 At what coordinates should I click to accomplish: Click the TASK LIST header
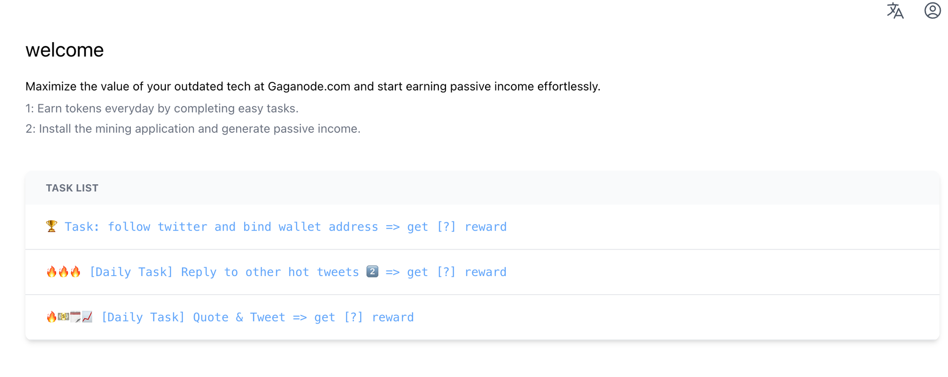click(72, 188)
